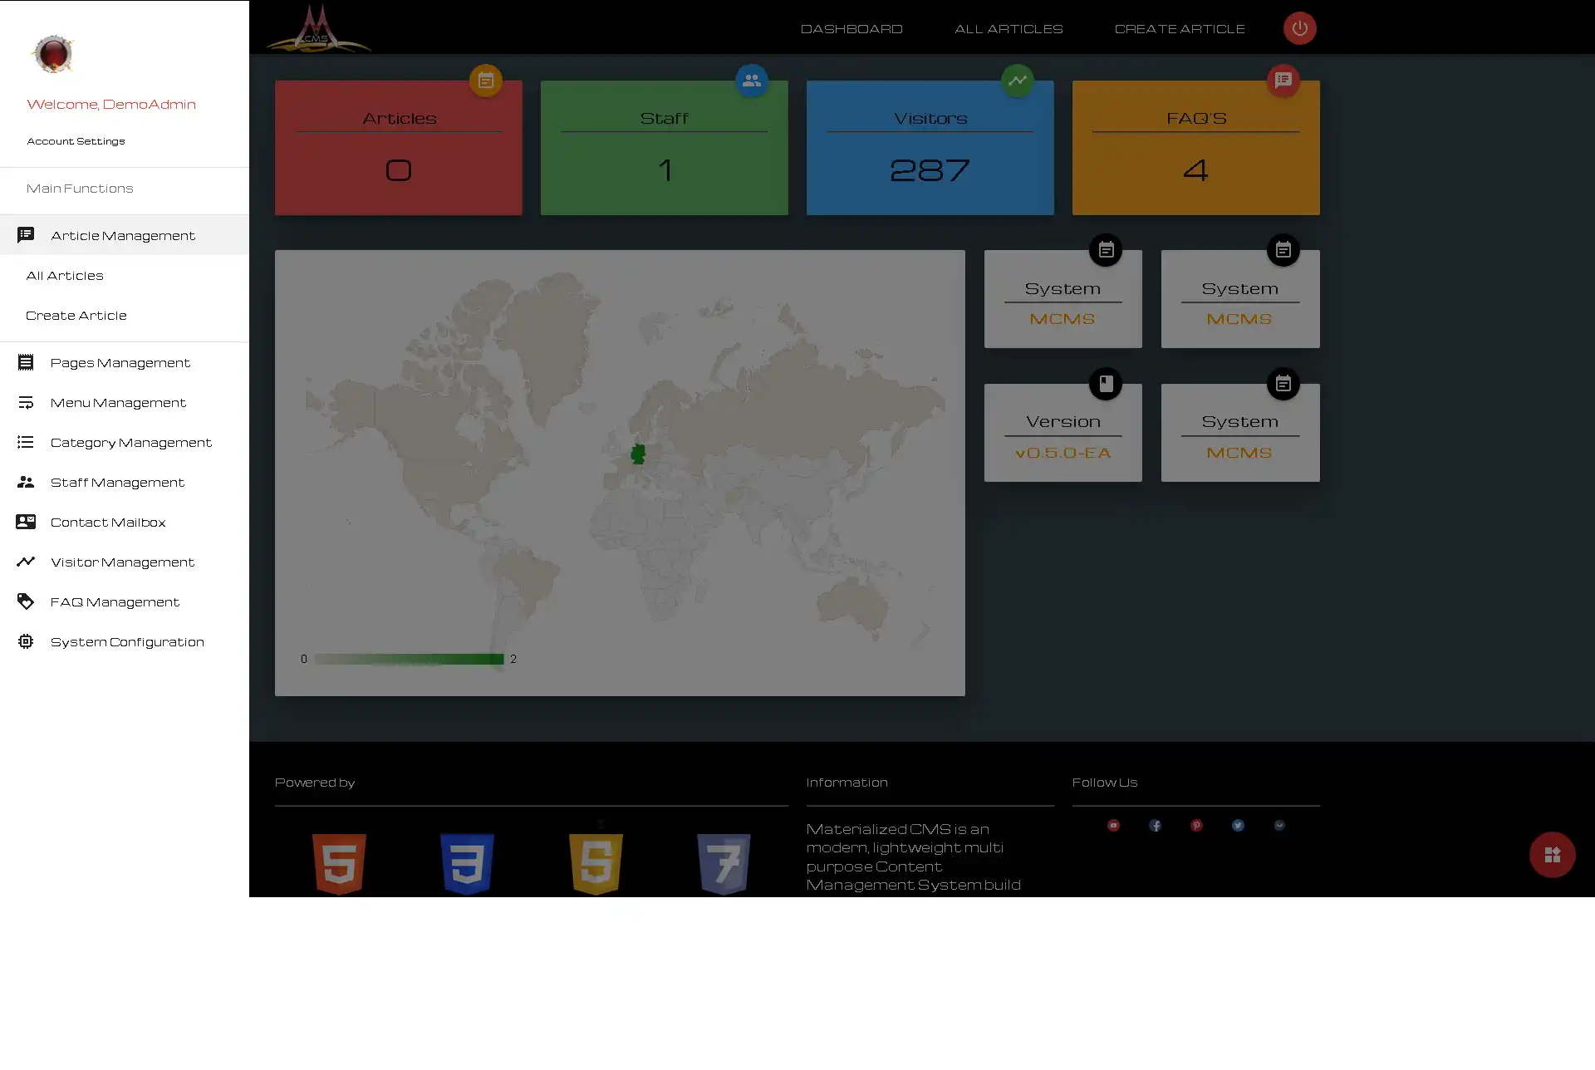This screenshot has height=1070, width=1595.
Task: Click the Create Article menu link
Action: pyautogui.click(x=76, y=316)
